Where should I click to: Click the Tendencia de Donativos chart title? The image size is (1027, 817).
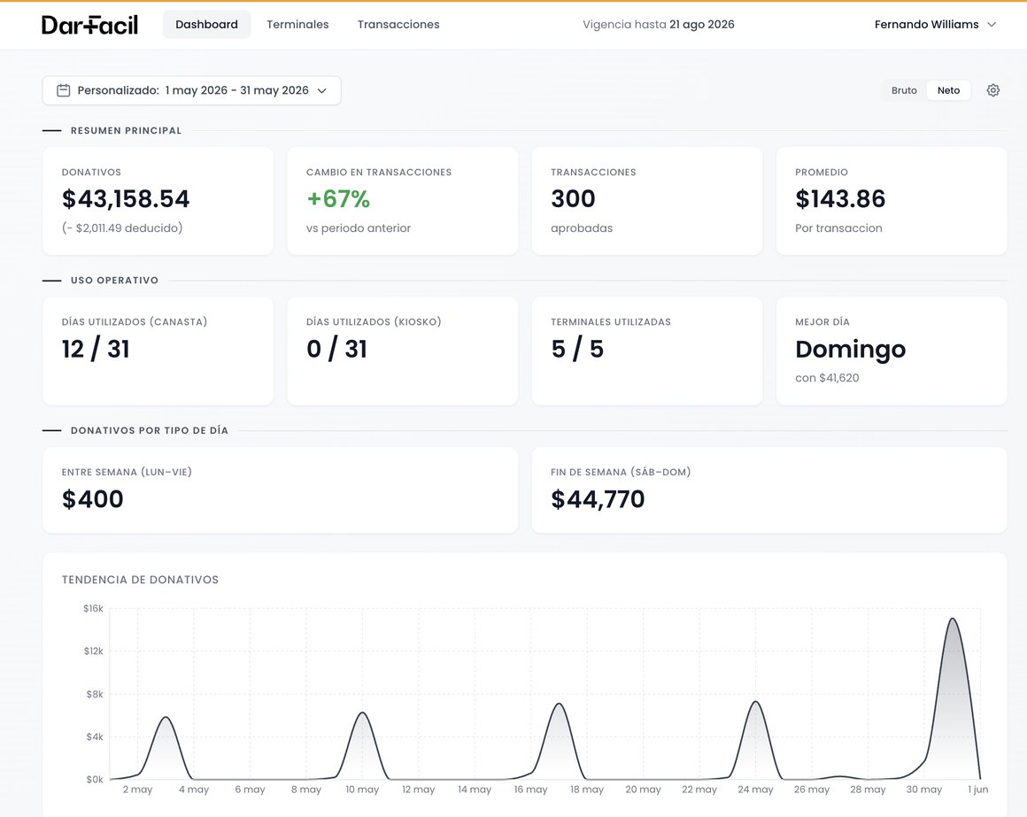click(140, 580)
